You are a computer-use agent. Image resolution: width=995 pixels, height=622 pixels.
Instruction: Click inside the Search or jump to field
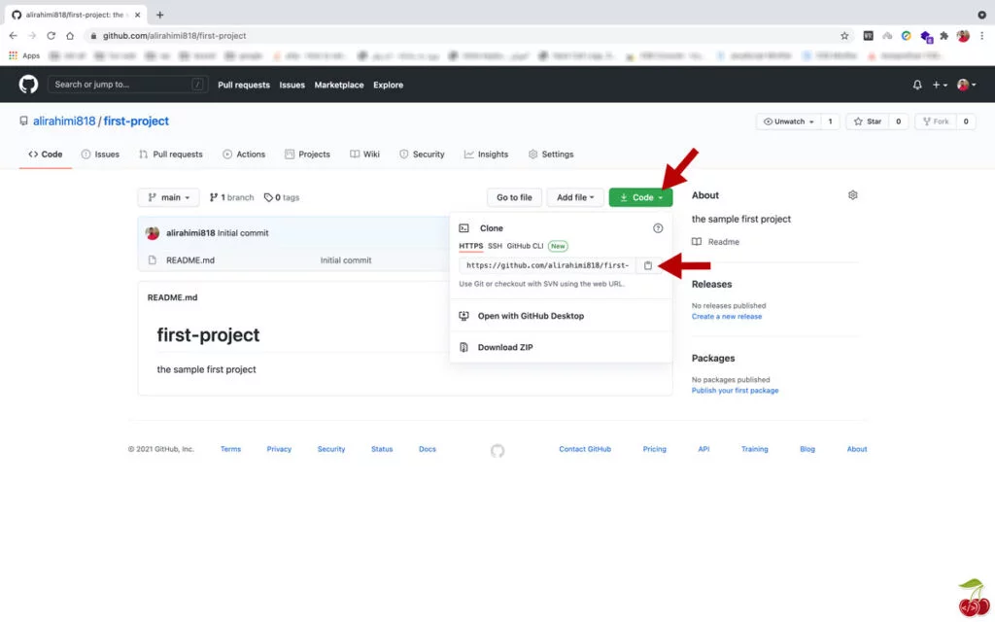pyautogui.click(x=126, y=85)
